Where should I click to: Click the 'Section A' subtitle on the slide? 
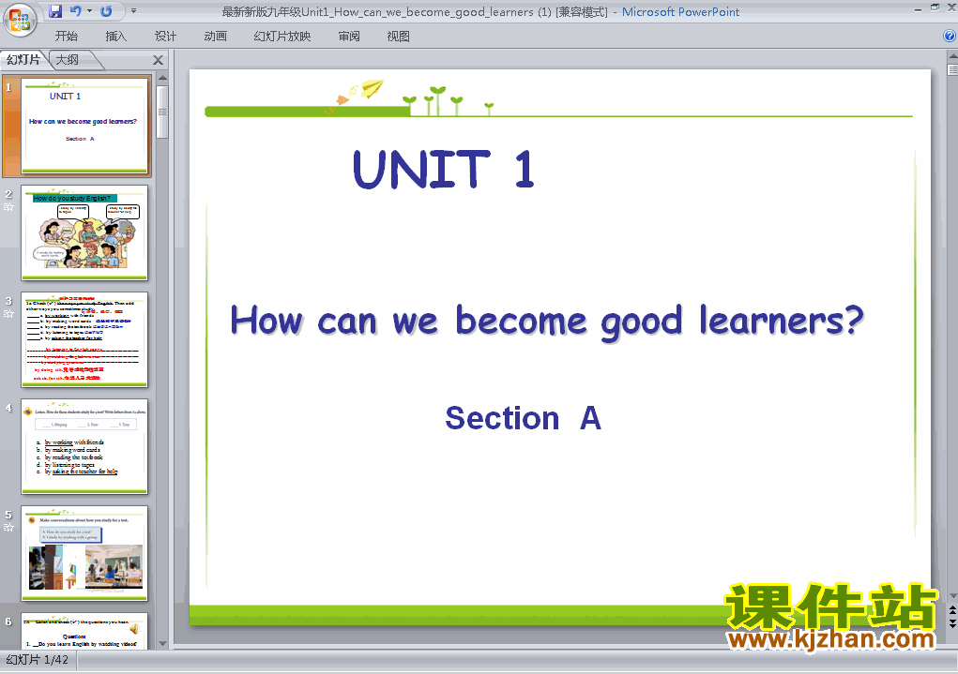pos(524,418)
